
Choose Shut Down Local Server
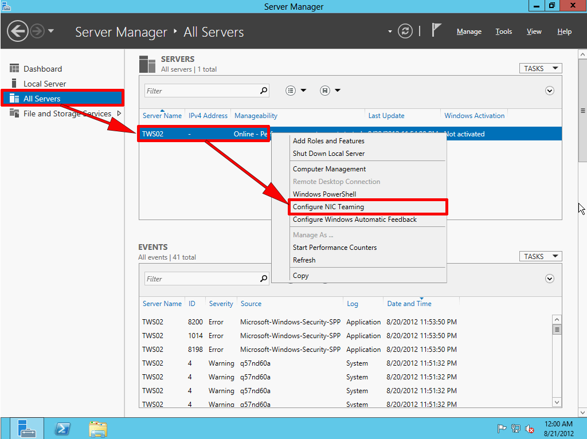tap(328, 154)
